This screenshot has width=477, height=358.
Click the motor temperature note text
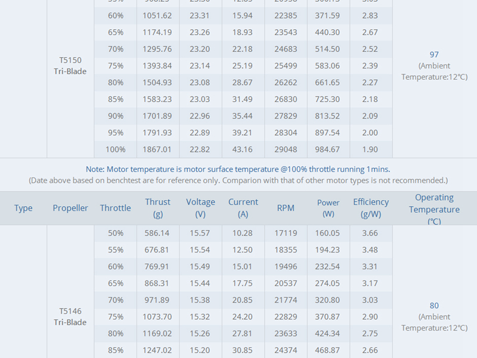point(238,169)
